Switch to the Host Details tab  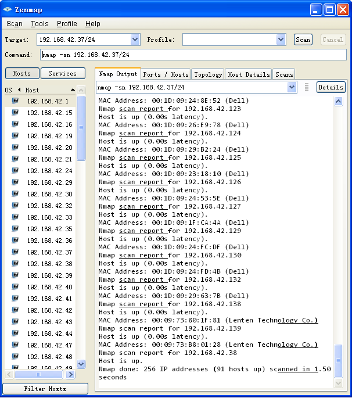(249, 74)
